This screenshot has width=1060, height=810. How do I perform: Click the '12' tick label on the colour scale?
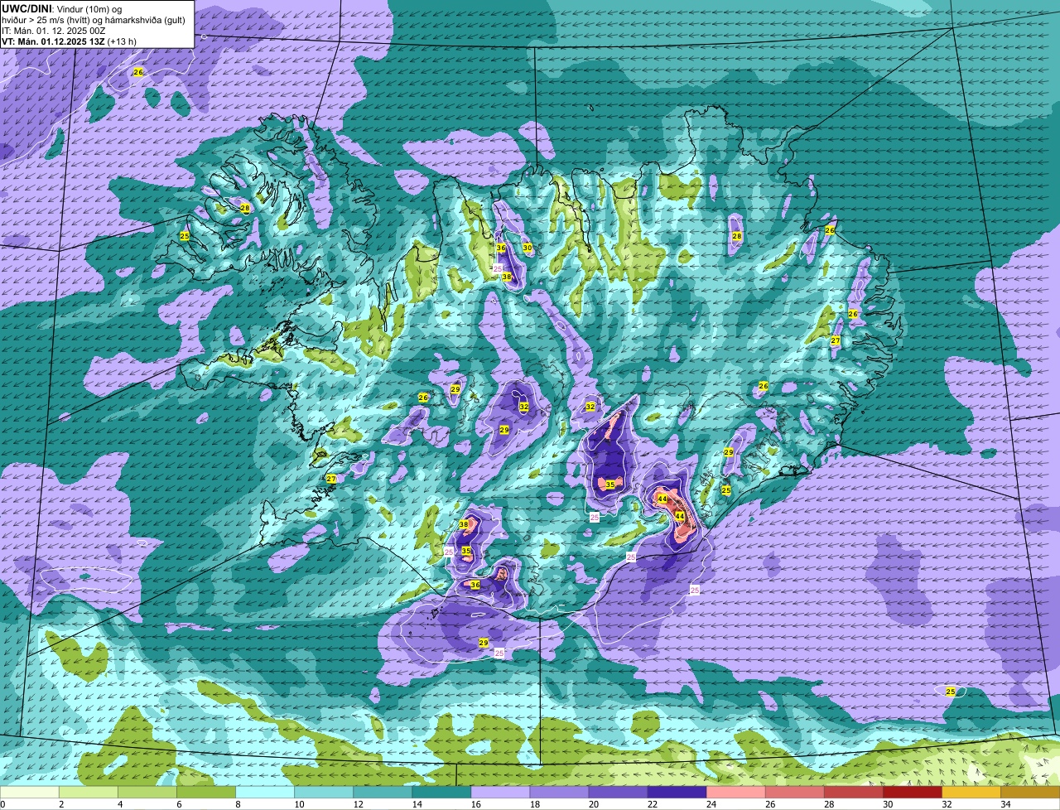point(358,804)
